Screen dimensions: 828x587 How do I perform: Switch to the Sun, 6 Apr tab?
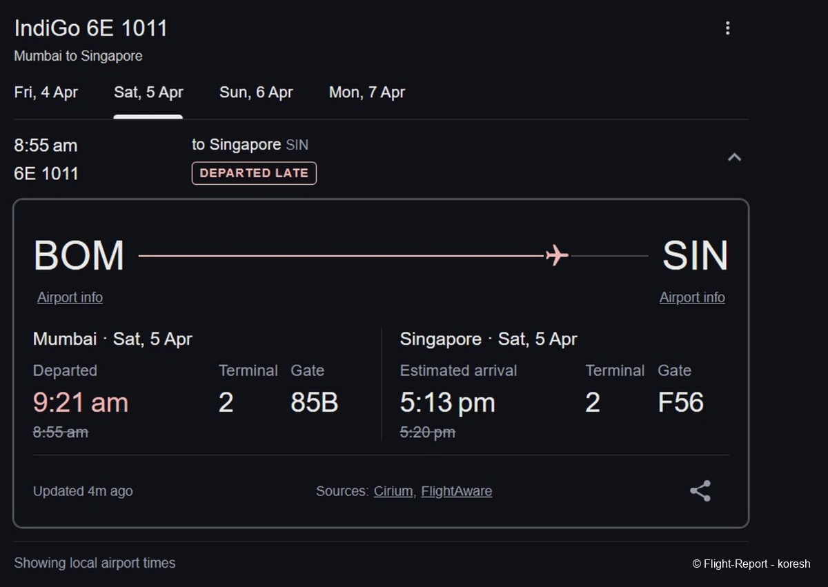(256, 92)
